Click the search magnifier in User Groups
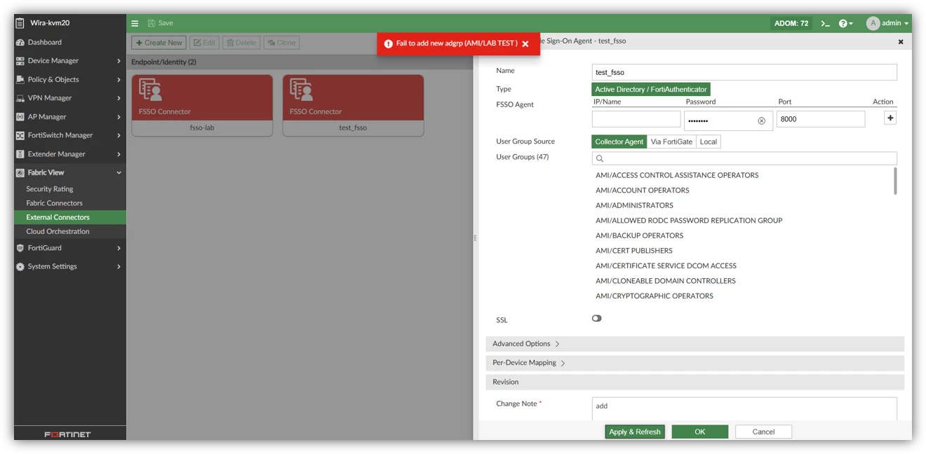The image size is (926, 454). point(600,158)
